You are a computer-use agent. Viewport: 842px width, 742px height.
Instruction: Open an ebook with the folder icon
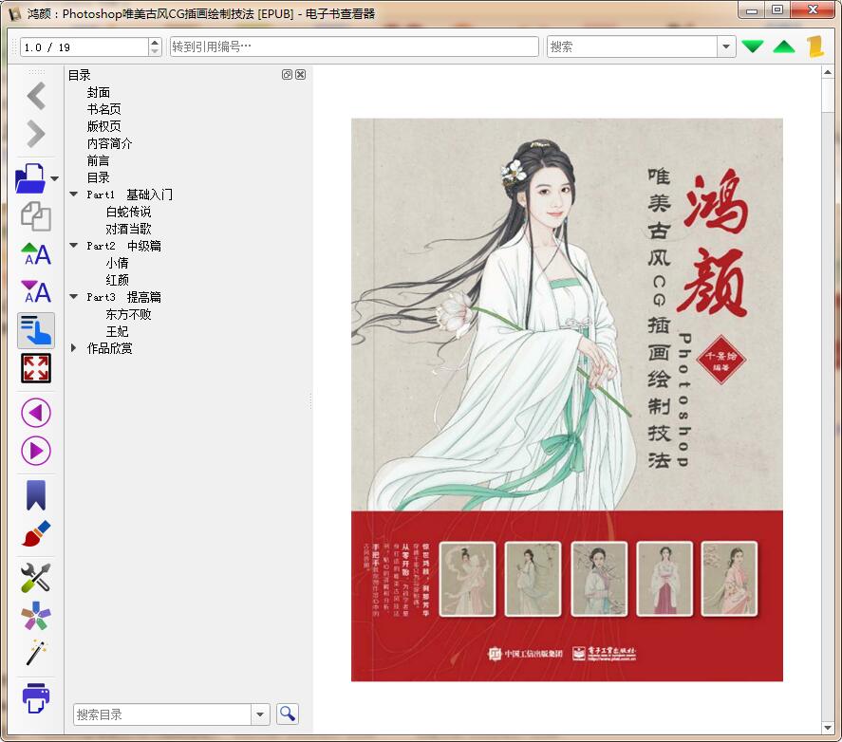click(x=30, y=178)
